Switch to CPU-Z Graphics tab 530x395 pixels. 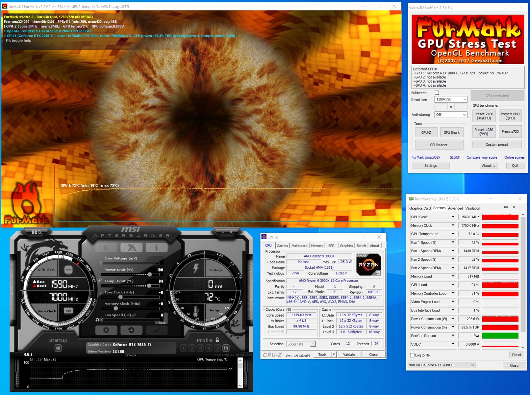346,246
